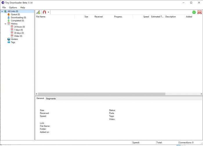Click the Speed status bar field
This screenshot has width=203, height=146.
(144, 143)
